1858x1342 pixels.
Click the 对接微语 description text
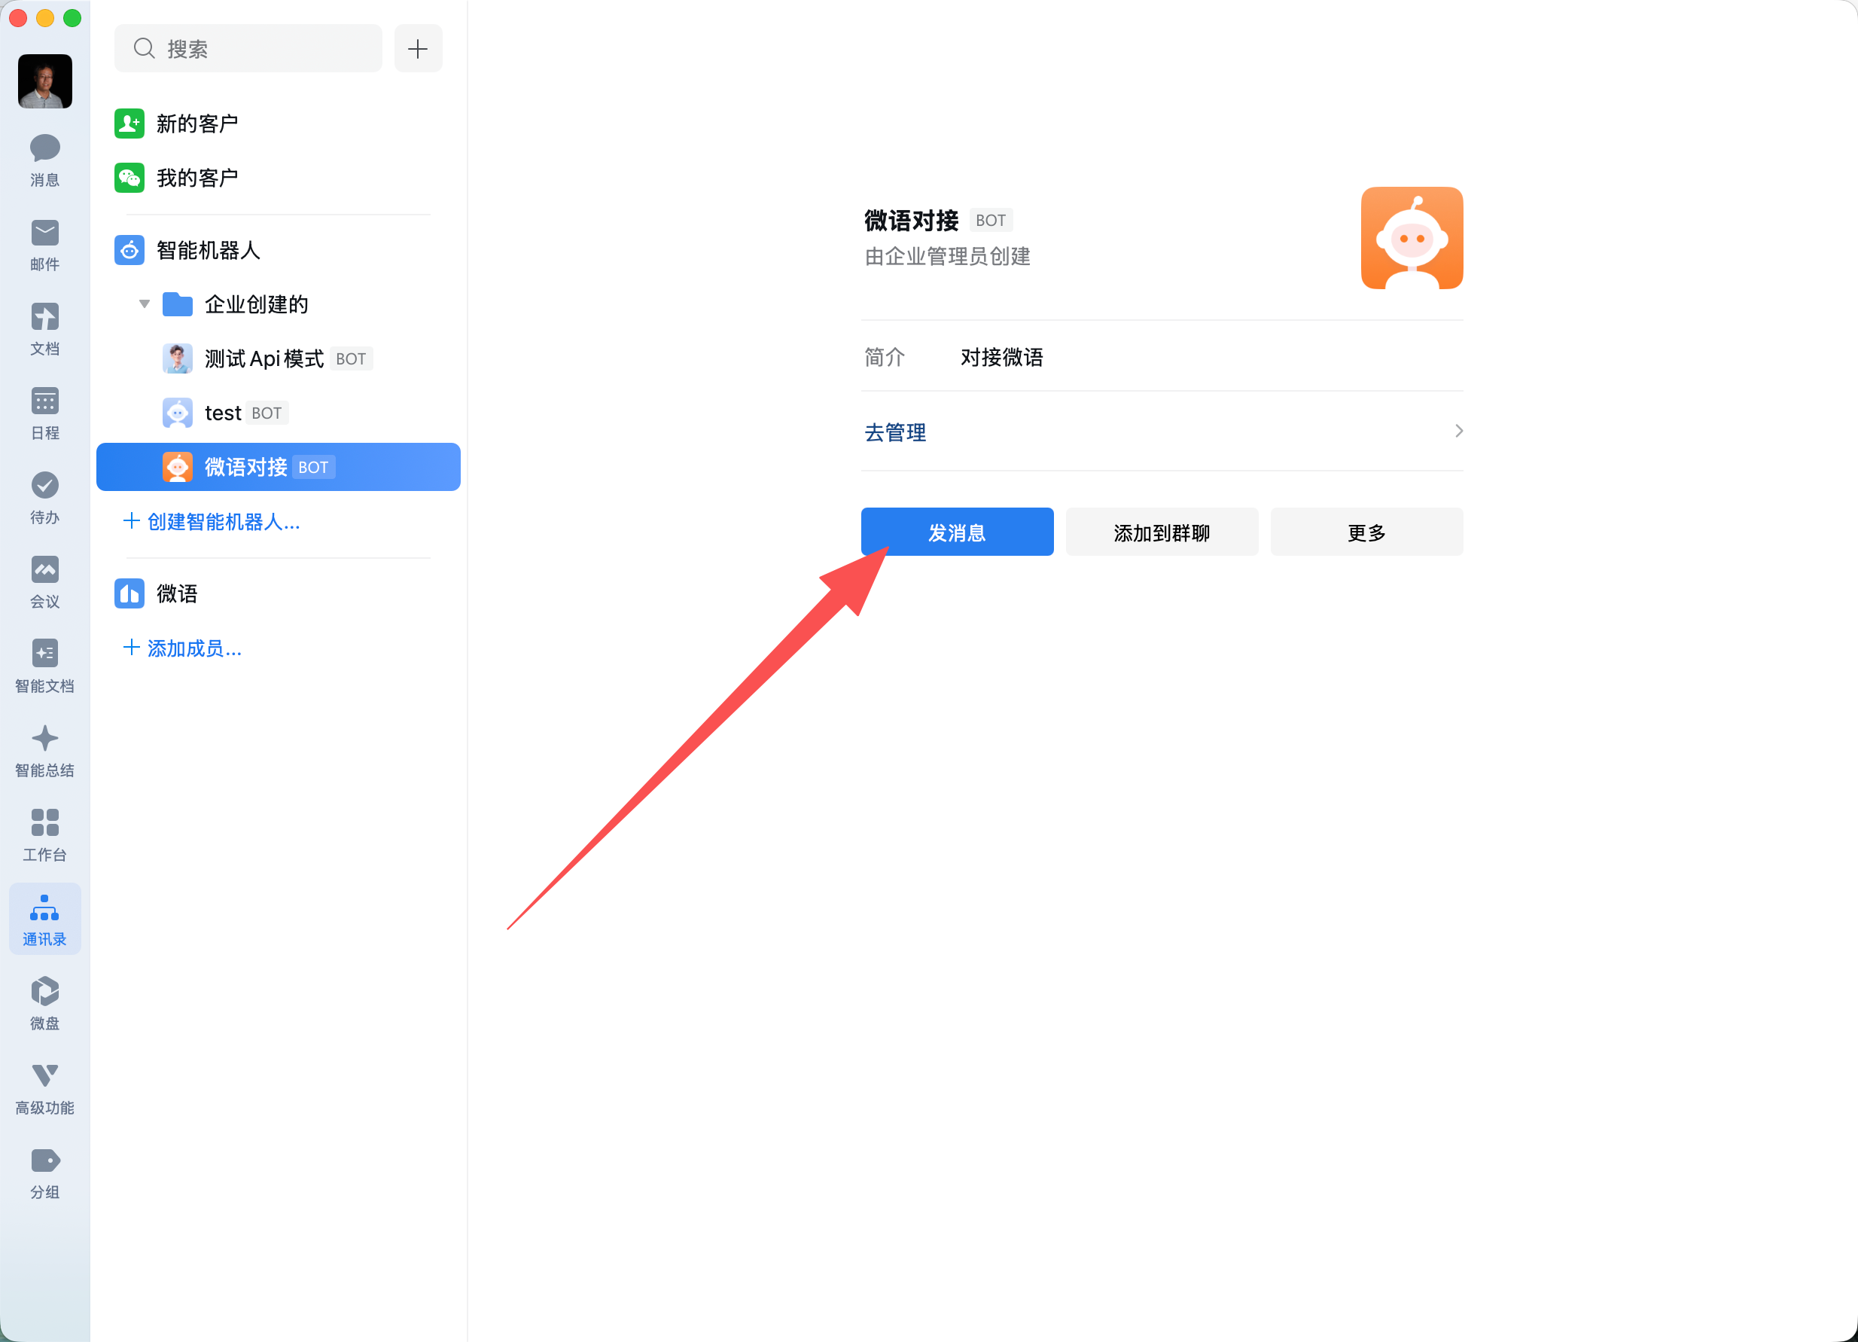pos(1002,357)
